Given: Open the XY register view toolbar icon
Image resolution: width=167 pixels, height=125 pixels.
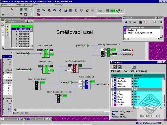Looking at the screenshot, I should (x=44, y=10).
